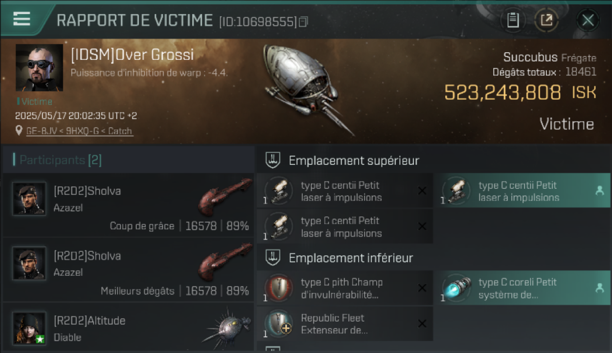Select Sholva Meilleurs dégâts participant row
Screen dimensions: 612x353
point(128,270)
